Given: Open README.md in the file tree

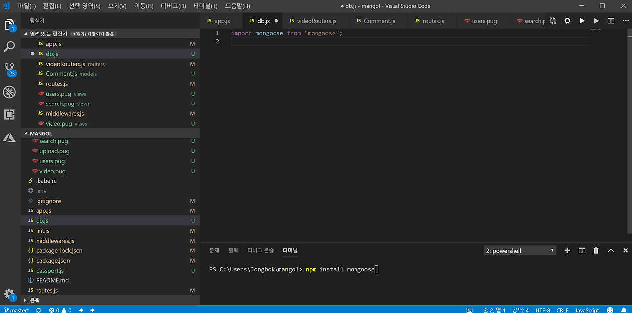Looking at the screenshot, I should (111, 280).
